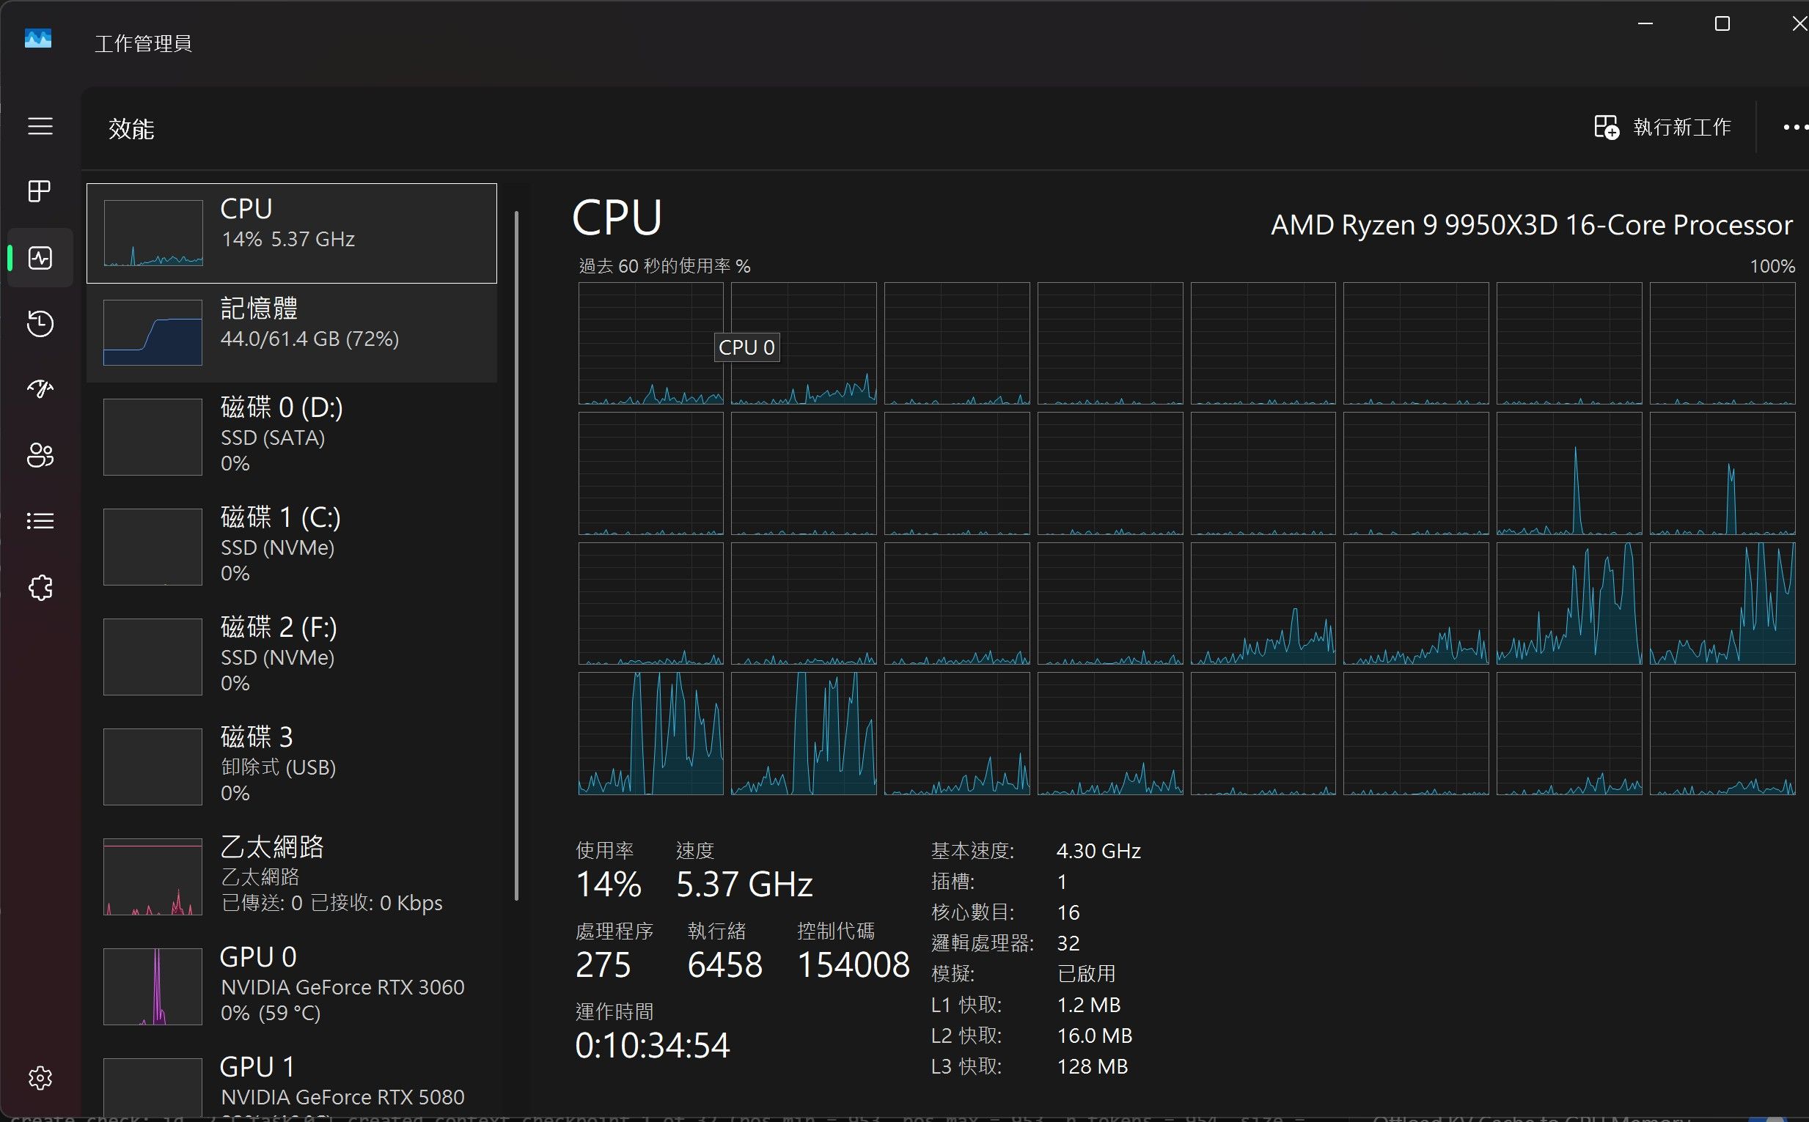The height and width of the screenshot is (1122, 1809).
Task: Click the AMD Ryzen 9 9950X3D processor name
Action: tap(1531, 225)
